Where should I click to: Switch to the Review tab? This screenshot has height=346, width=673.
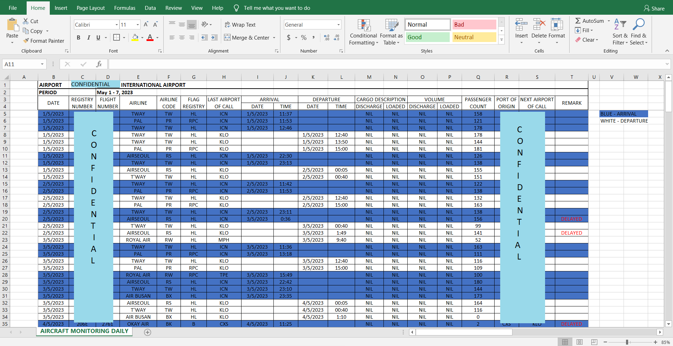point(174,8)
